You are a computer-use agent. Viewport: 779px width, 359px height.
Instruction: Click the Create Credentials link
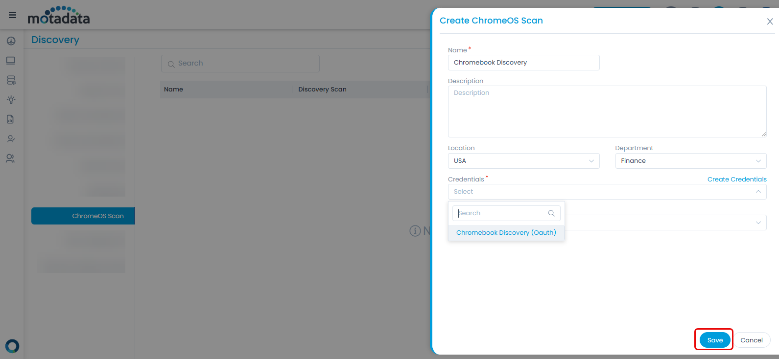point(737,179)
